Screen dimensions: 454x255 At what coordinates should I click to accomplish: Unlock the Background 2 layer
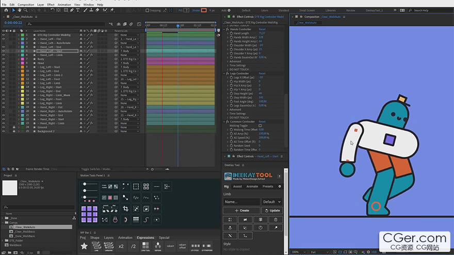[13, 131]
